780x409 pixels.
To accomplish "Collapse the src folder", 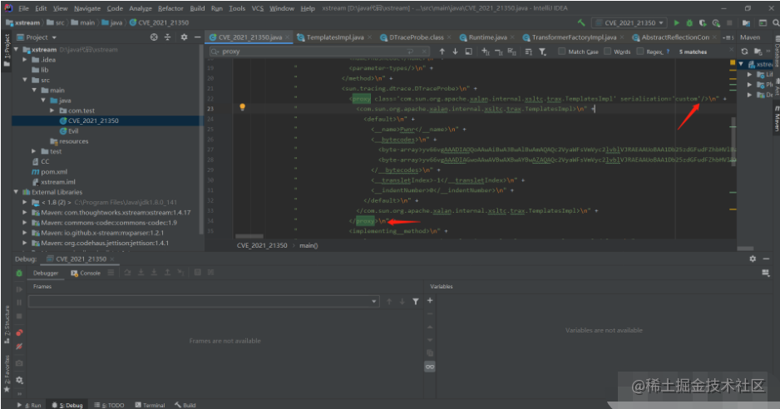I will pos(25,80).
